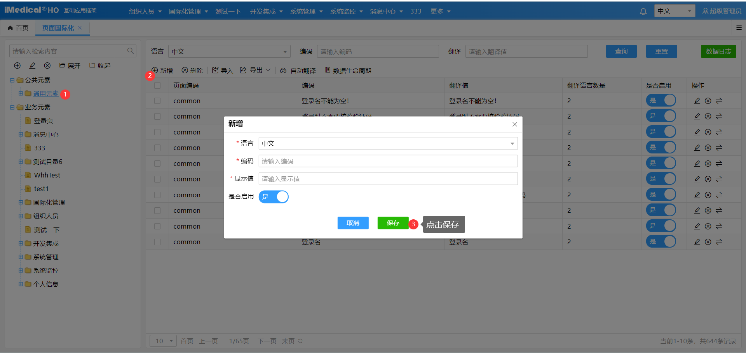Open the 开发集成 top menu
746x353 pixels.
tap(266, 11)
